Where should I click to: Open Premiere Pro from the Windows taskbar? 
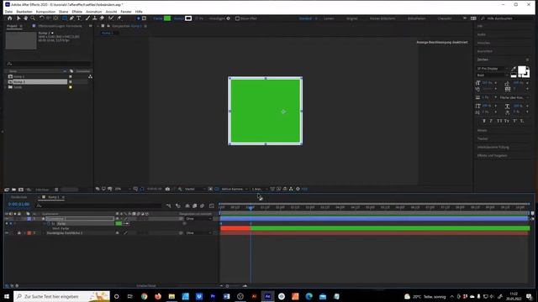213,296
